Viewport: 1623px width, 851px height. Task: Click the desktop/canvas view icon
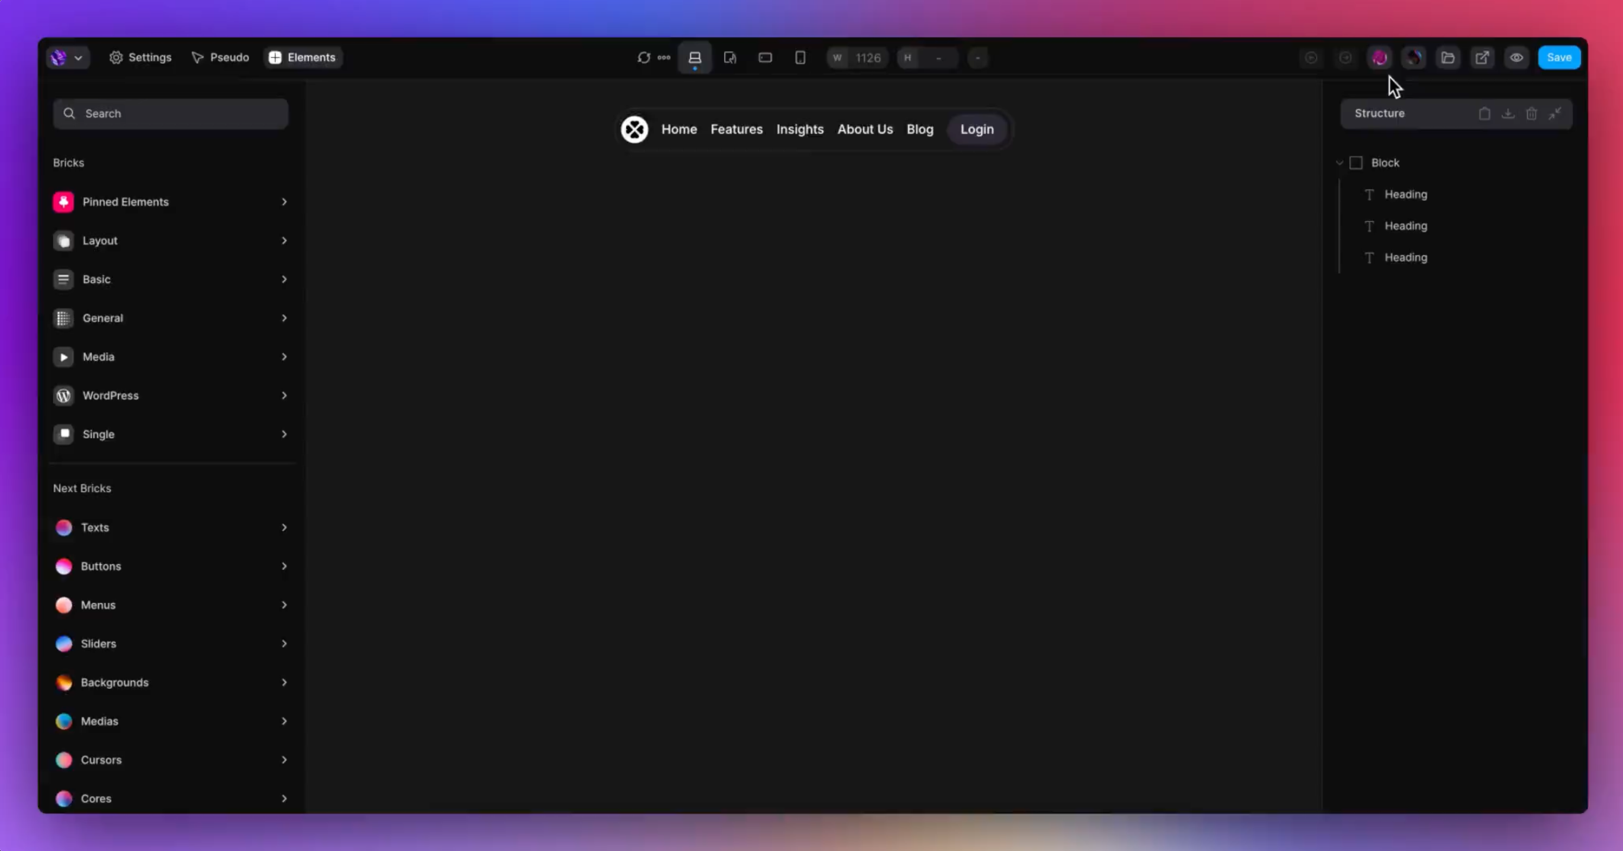[695, 57]
